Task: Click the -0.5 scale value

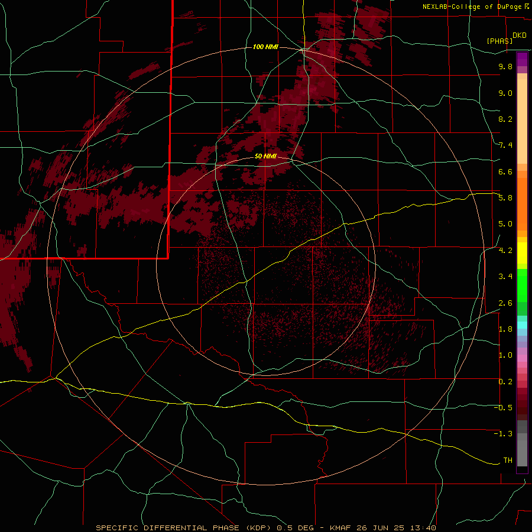Action: click(503, 407)
